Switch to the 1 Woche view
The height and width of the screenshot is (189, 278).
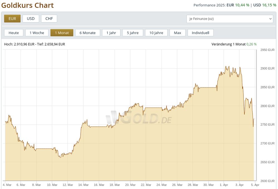(37, 32)
